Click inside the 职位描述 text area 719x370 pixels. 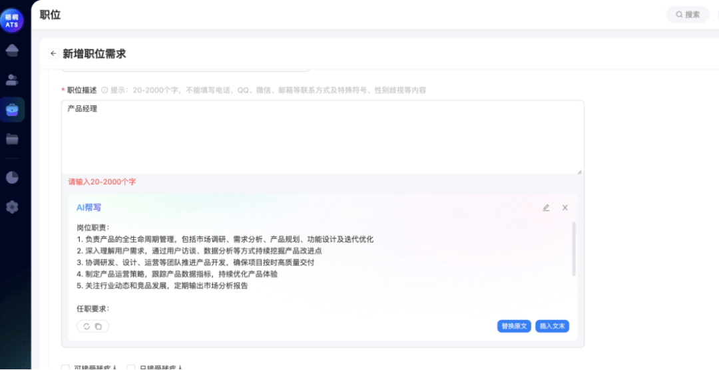point(322,137)
